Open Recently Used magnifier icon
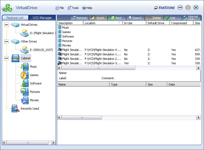The image size is (204, 150). click(x=15, y=108)
